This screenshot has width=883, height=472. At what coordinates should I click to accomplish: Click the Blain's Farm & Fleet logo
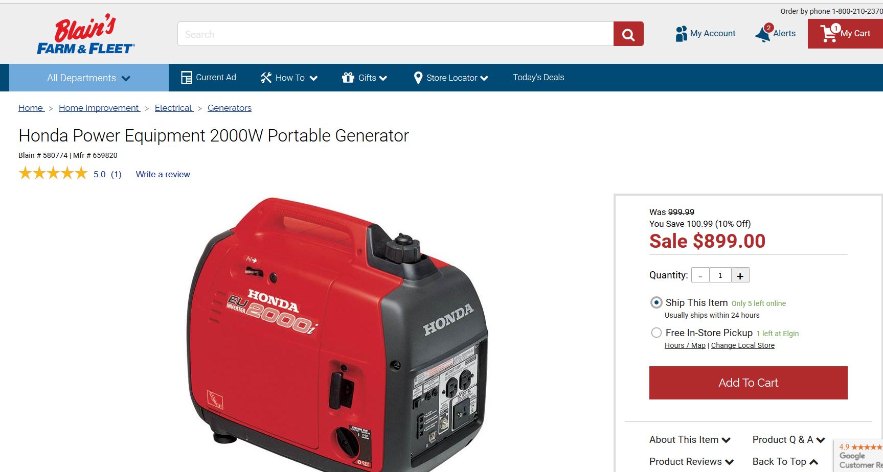click(86, 34)
